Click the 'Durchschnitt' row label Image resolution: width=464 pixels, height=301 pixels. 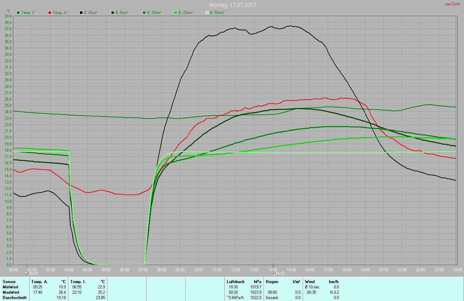click(15, 298)
